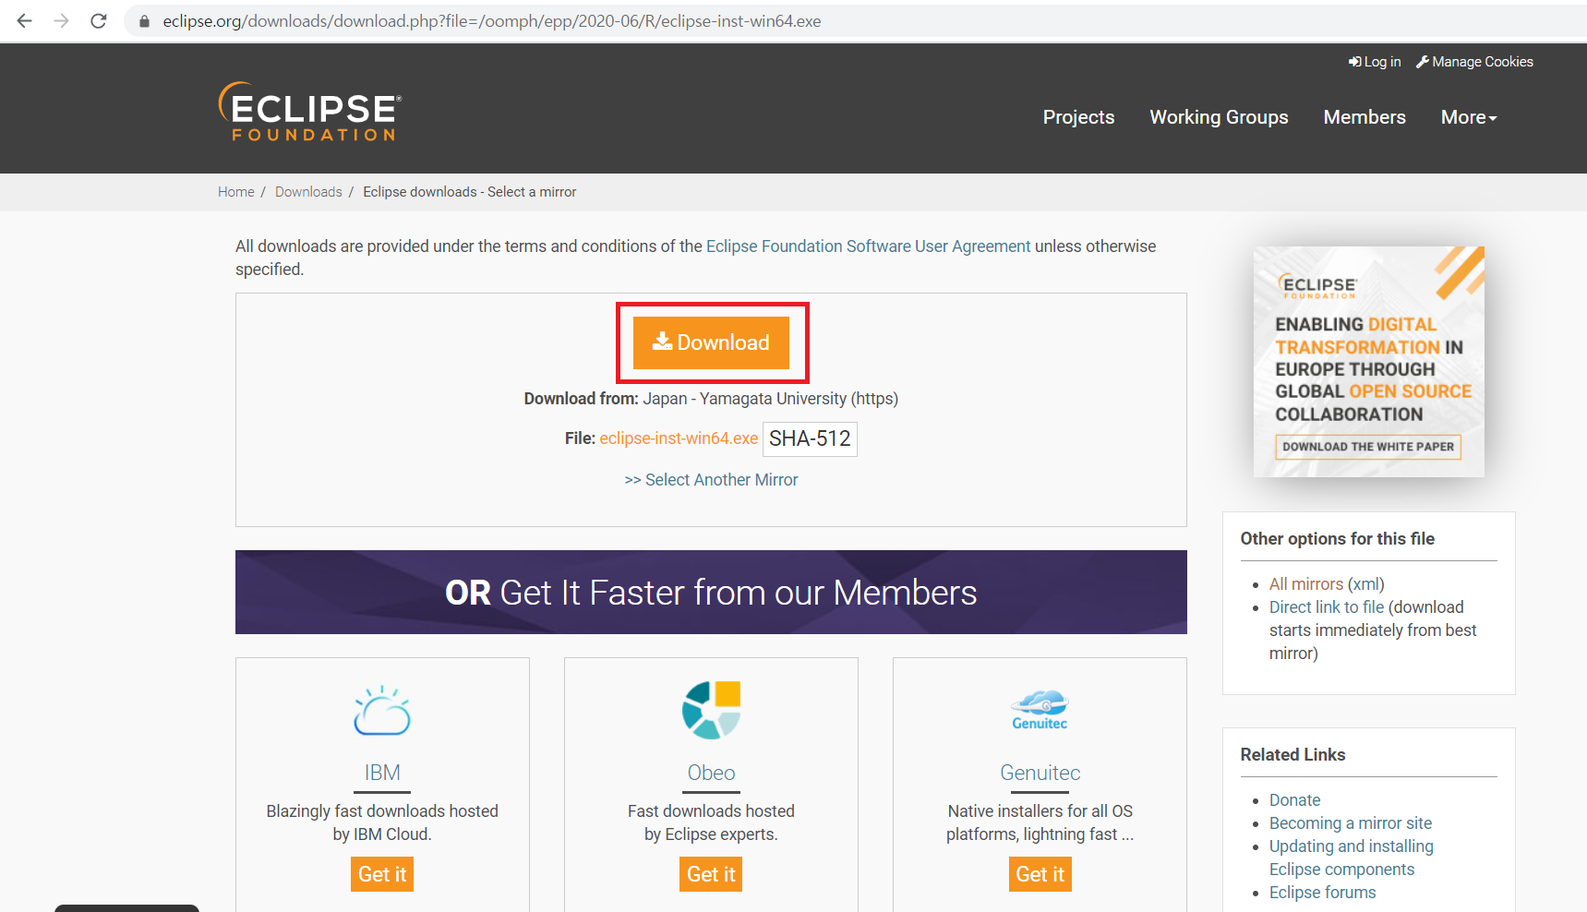Open the white paper ad banner
Image resolution: width=1587 pixels, height=912 pixels.
point(1368,362)
